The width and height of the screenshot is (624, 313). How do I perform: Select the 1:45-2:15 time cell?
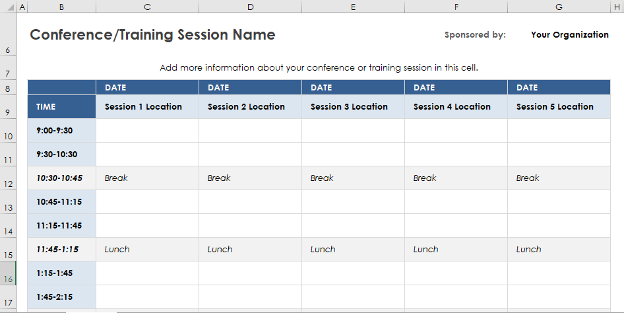[62, 297]
